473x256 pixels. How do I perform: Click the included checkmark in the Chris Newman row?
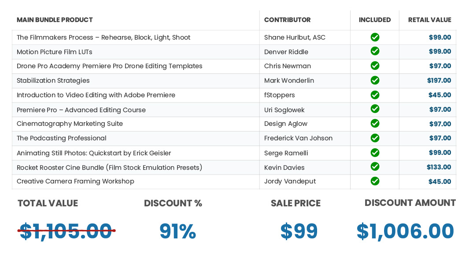click(375, 66)
